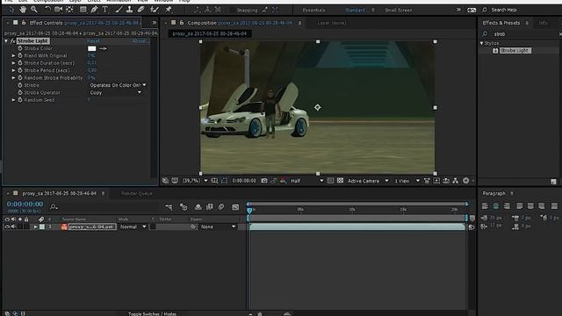This screenshot has width=562, height=316.
Task: Expand Random Strobe Probability property
Action: click(x=14, y=78)
